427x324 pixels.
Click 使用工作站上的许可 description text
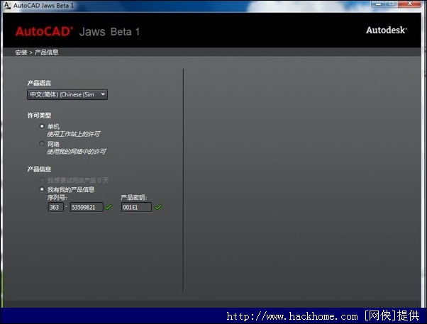pos(74,134)
